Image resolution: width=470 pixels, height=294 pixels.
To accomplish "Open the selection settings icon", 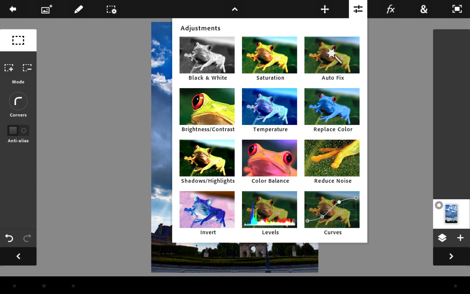I will [111, 9].
